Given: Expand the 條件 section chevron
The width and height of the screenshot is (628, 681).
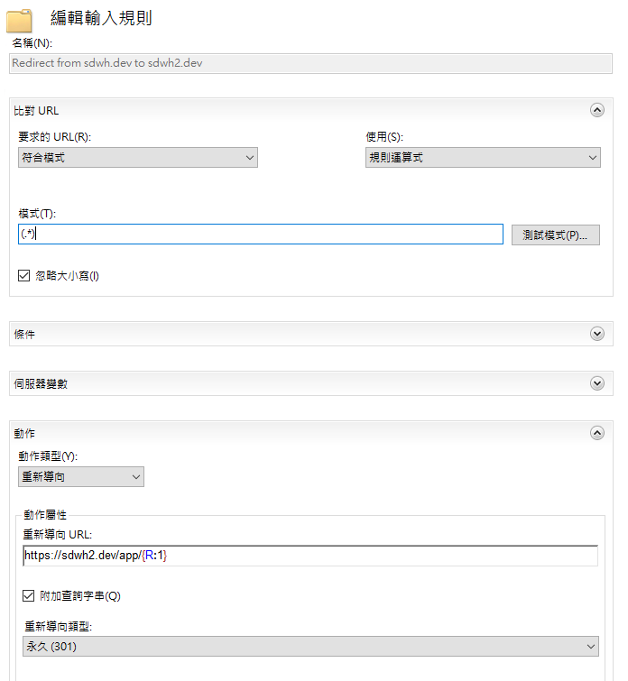Looking at the screenshot, I should tap(596, 334).
